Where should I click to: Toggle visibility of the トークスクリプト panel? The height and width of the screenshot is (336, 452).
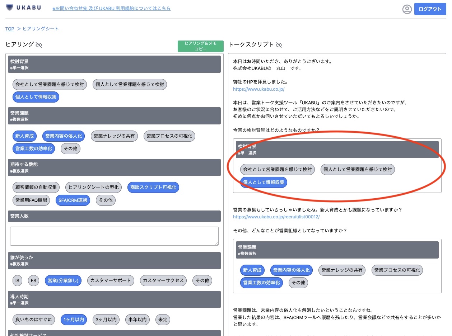click(x=279, y=45)
